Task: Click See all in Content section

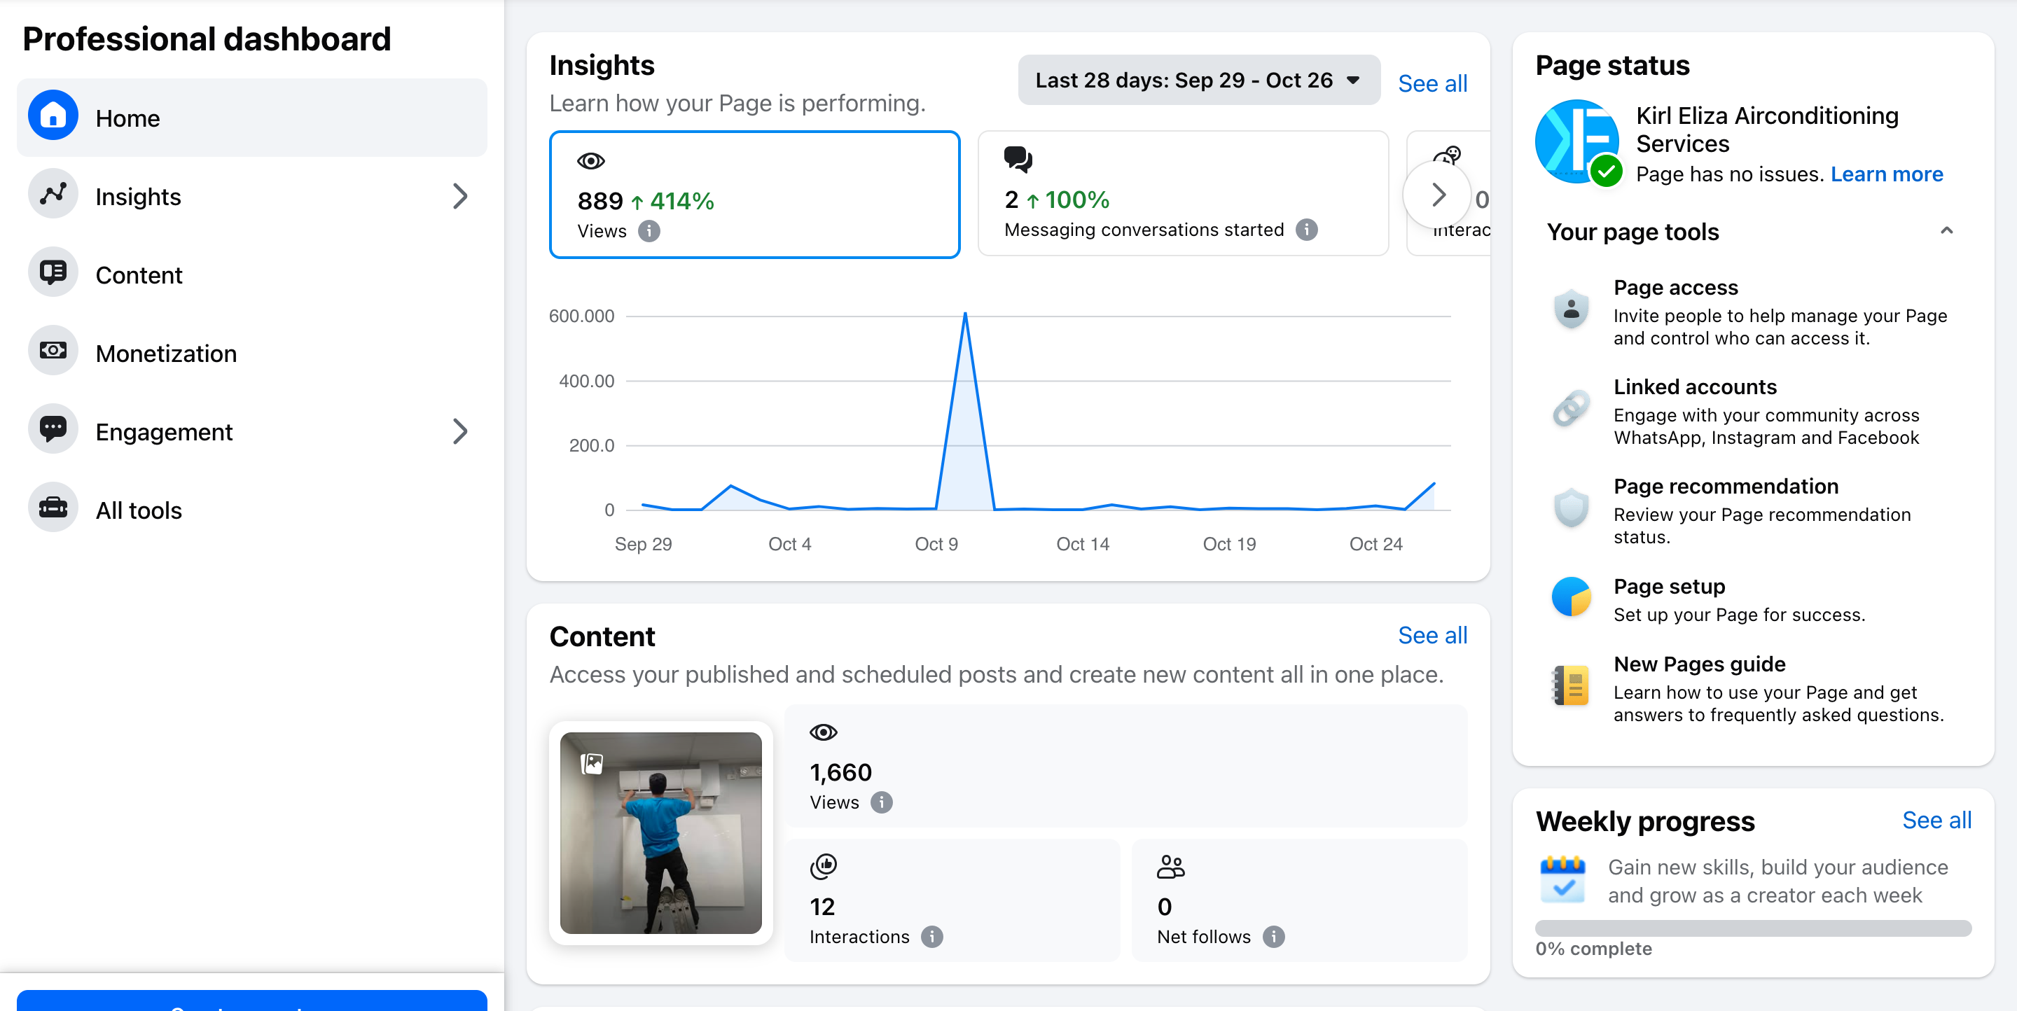Action: coord(1432,636)
